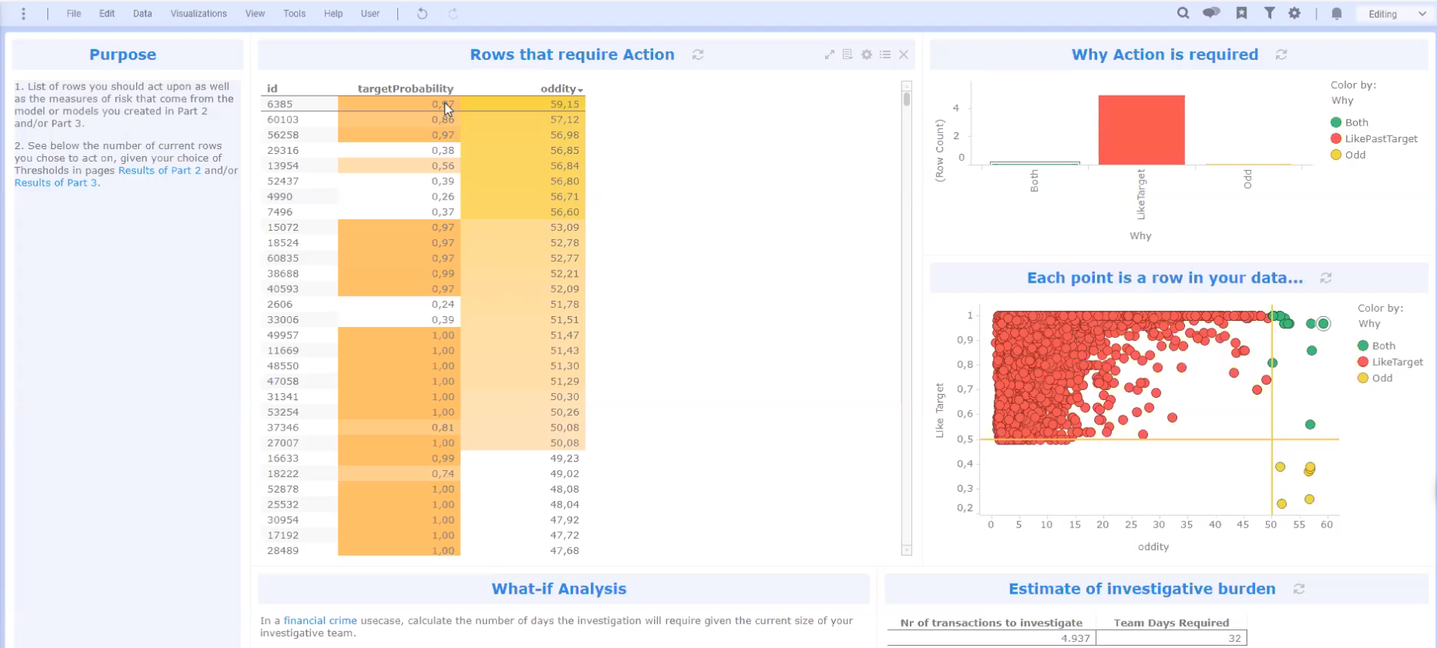This screenshot has width=1437, height=648.
Task: Open the Data menu
Action: [x=142, y=13]
